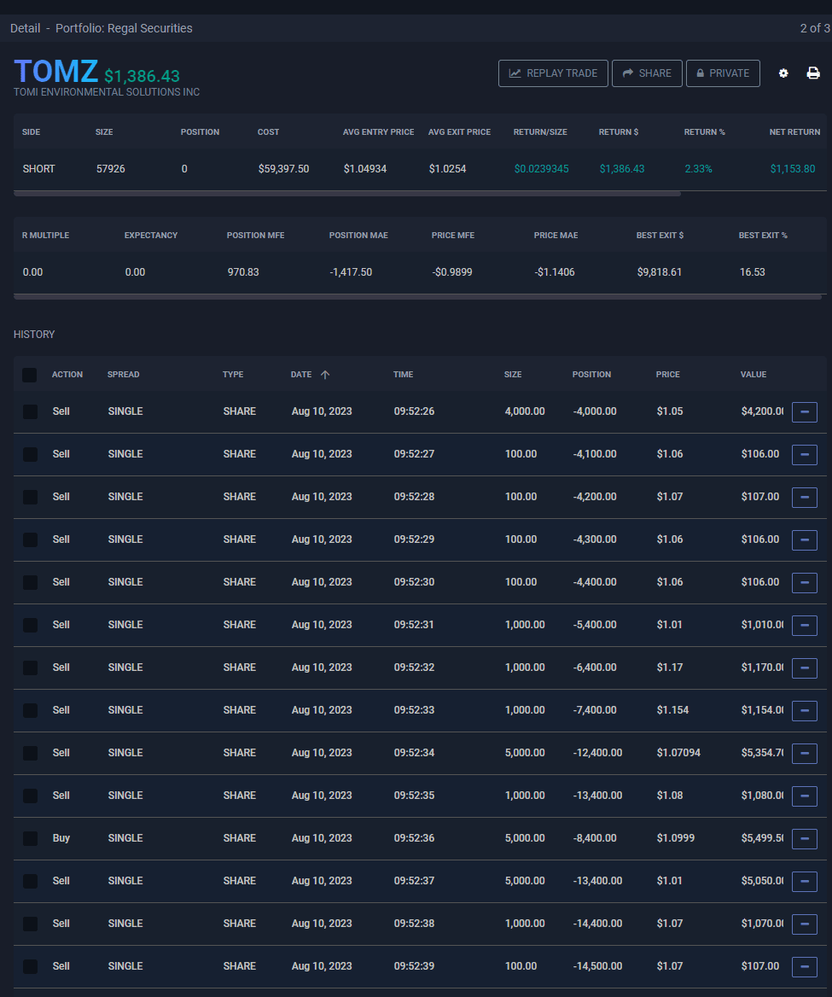Screen dimensions: 832x997
Task: Click the HISTORY section heading
Action: click(34, 335)
